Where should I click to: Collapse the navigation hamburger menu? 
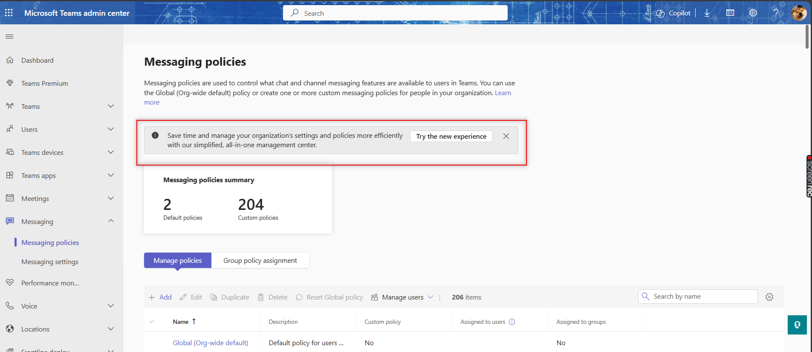pyautogui.click(x=9, y=37)
